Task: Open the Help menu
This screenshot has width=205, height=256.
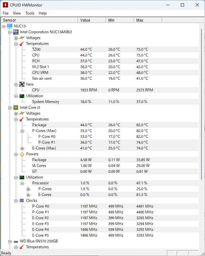Action: click(x=43, y=13)
